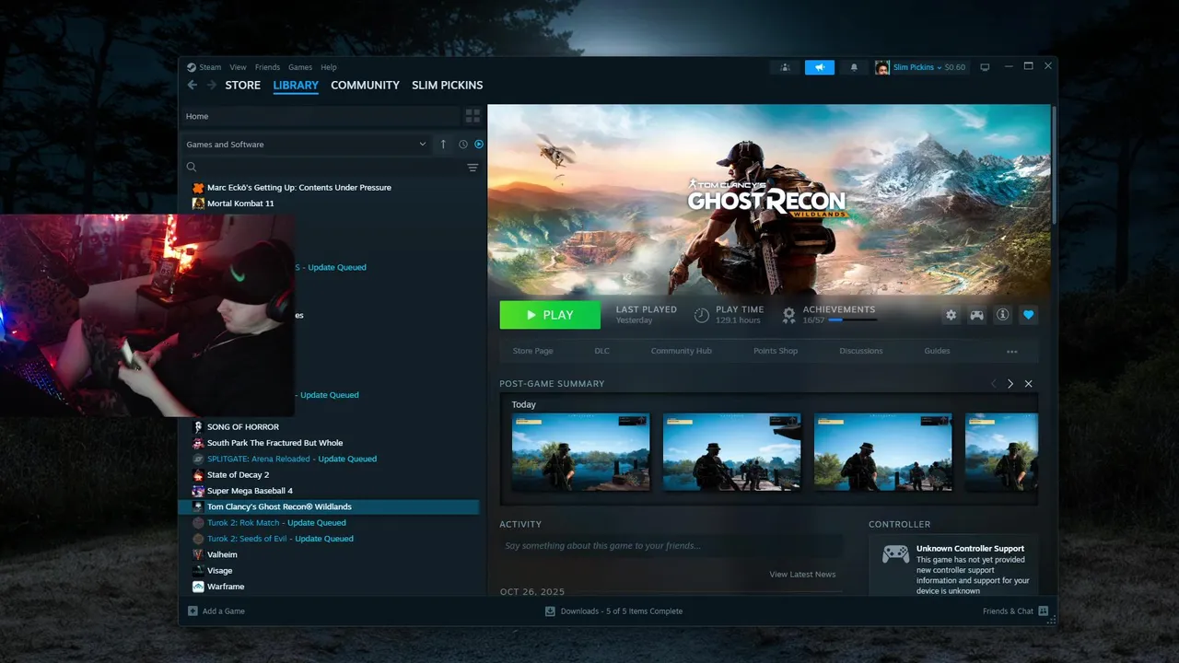The width and height of the screenshot is (1179, 663).
Task: Open the friends icon in title bar
Action: coord(785,67)
